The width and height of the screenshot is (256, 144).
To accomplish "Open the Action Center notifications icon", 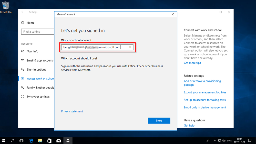I will 250,141.
